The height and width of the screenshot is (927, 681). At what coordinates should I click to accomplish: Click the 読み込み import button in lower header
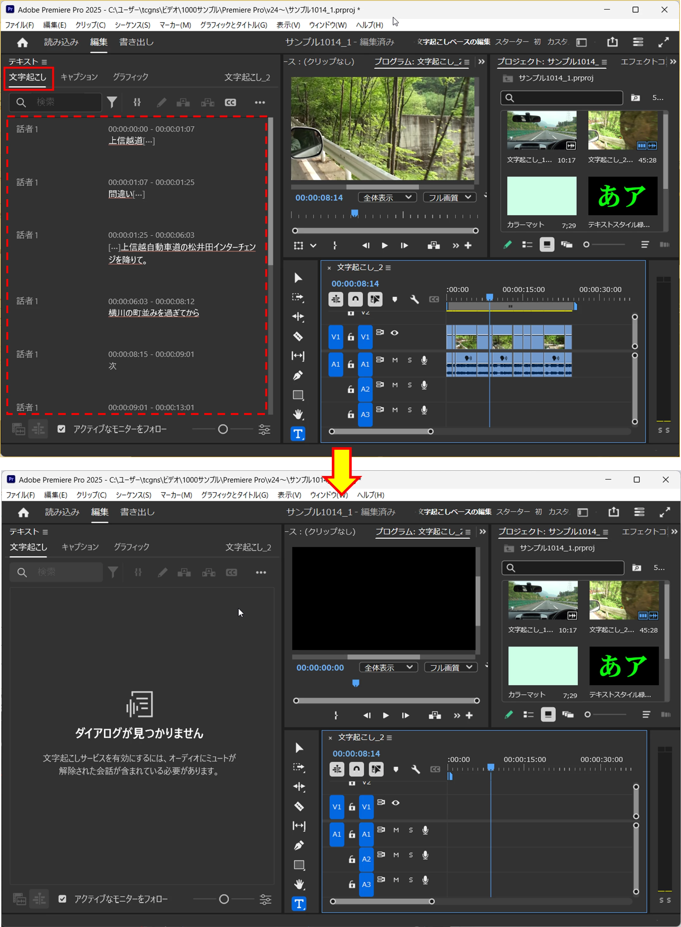(62, 512)
